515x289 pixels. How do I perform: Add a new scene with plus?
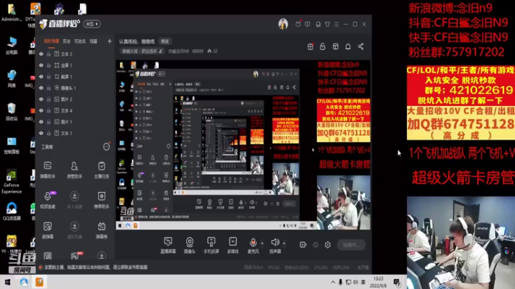(109, 41)
